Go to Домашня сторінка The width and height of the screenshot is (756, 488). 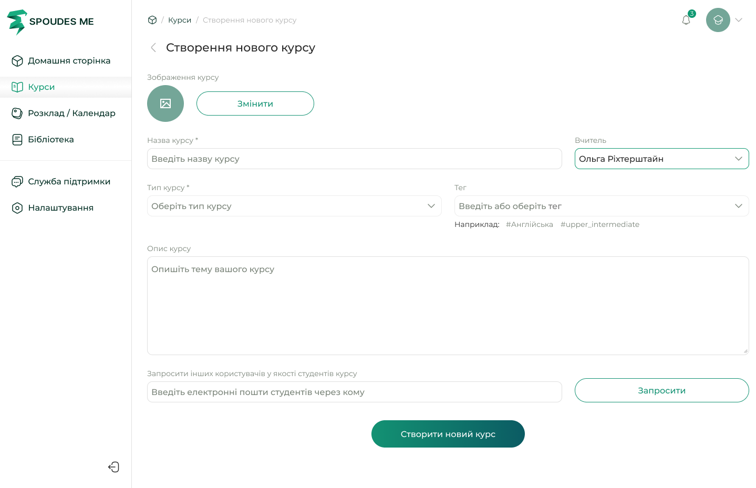(69, 61)
